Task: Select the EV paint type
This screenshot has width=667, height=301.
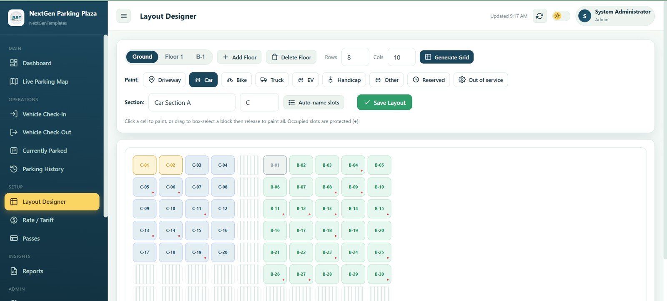Action: [x=306, y=80]
